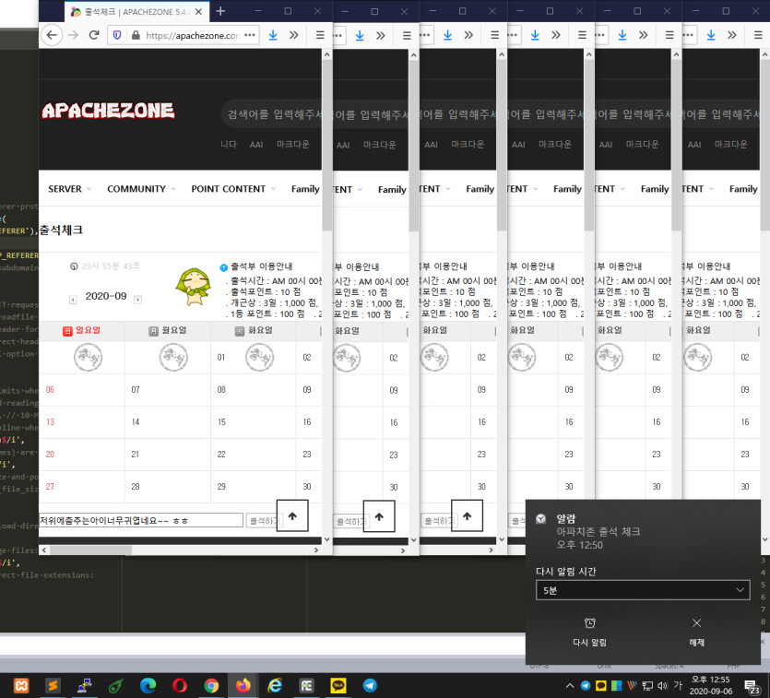Expand the COMMUNITY dropdown chevron
770x698 pixels.
(172, 189)
